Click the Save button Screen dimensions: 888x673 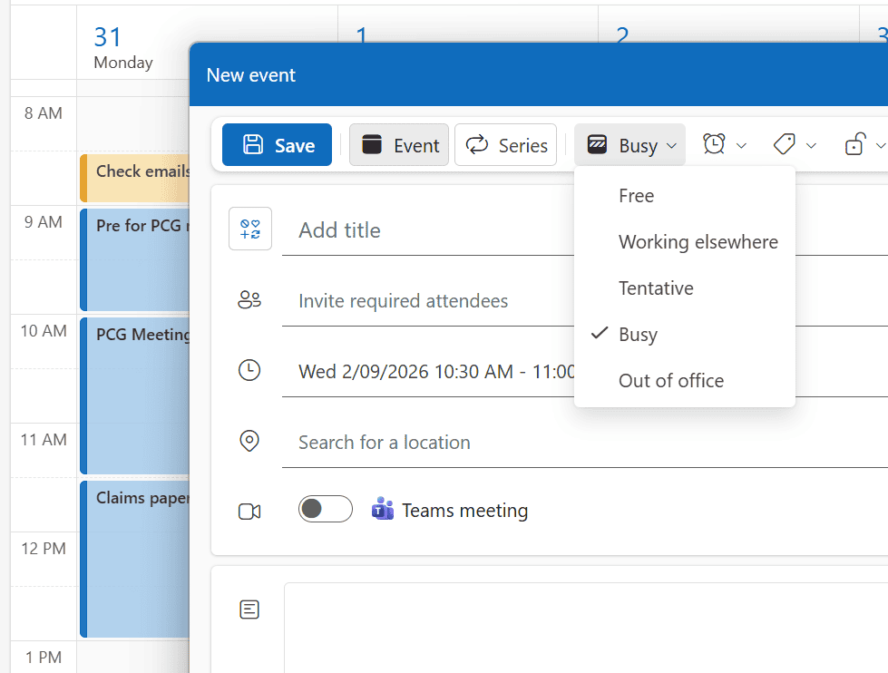pos(277,145)
